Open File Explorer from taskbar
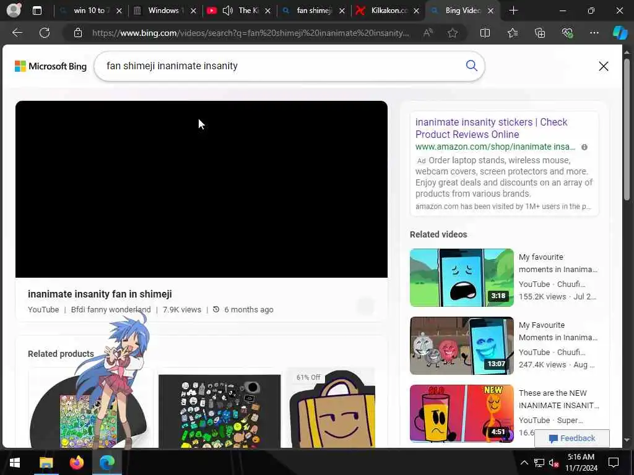This screenshot has height=475, width=634. [x=46, y=463]
